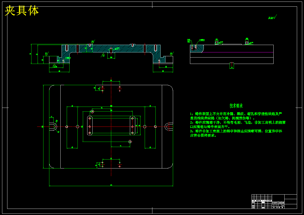Viewport: 304px width, 215px height.
Task: Select the line starting 3：铸件非加工表面上的铸字
Action: 236,131
